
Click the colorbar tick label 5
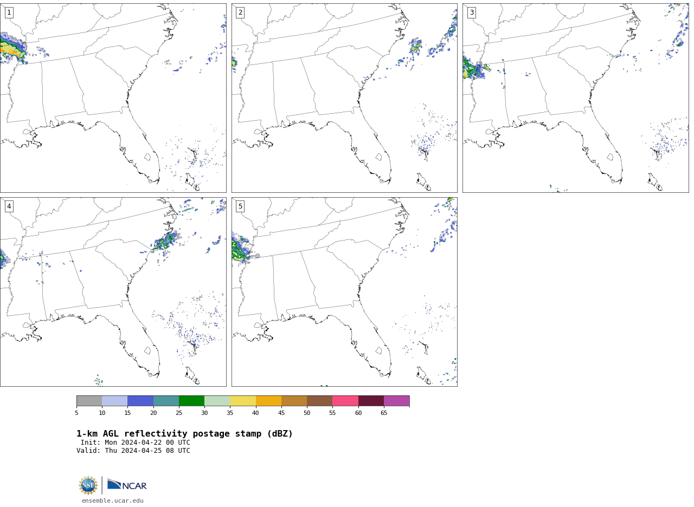point(76,413)
